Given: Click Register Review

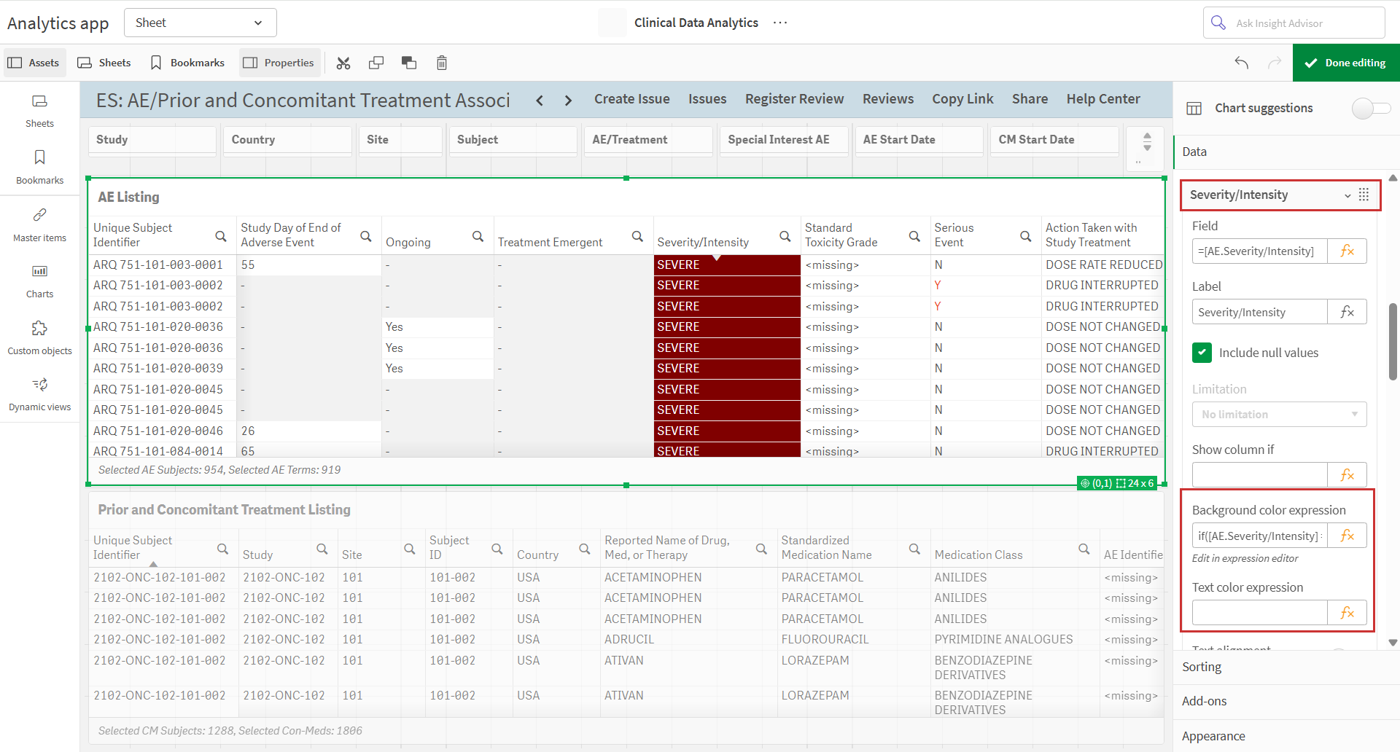Looking at the screenshot, I should point(794,99).
